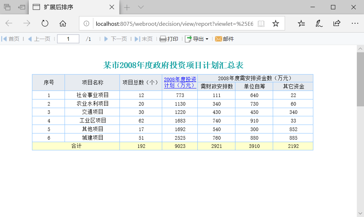This screenshot has width=364, height=217.
Task: Click the scrollbar down arrow
Action: coord(360,213)
